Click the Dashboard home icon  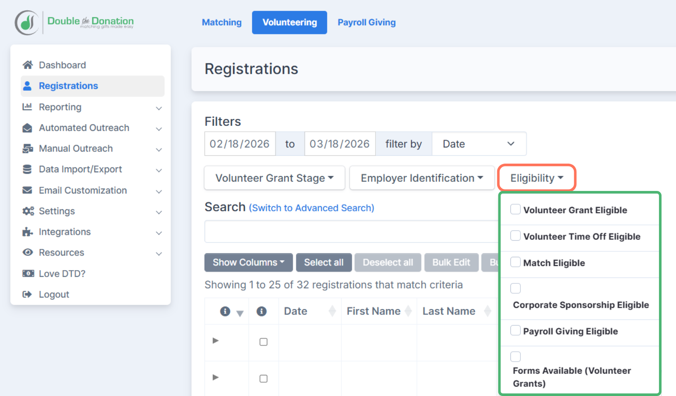click(27, 65)
